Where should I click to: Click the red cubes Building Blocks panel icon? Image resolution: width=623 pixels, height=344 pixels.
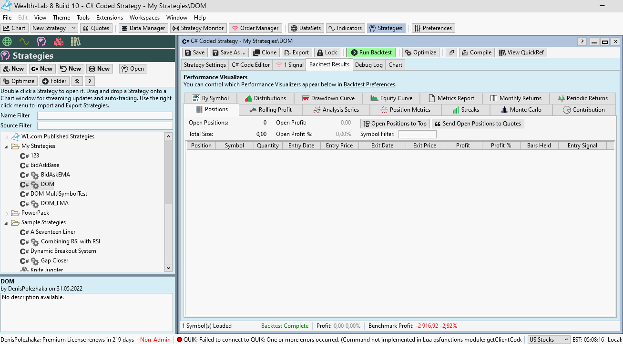click(59, 42)
